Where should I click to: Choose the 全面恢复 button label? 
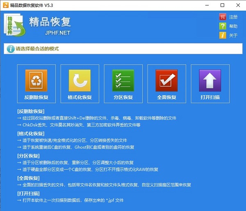[x=166, y=97]
